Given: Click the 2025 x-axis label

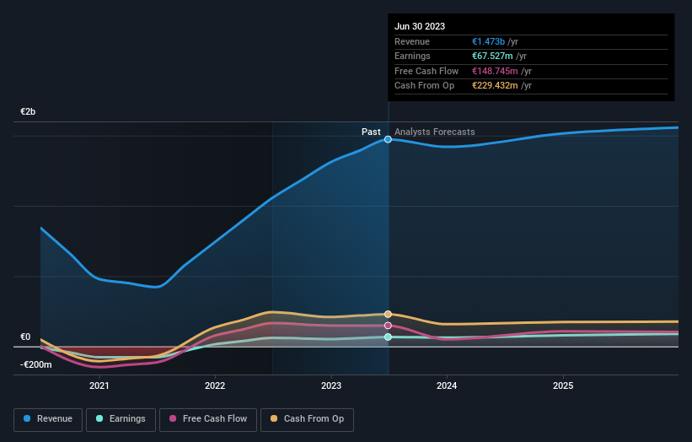Looking at the screenshot, I should [563, 385].
